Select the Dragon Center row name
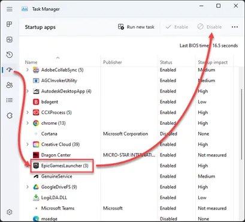Viewport: 245px width, 222px height. pos(56,155)
